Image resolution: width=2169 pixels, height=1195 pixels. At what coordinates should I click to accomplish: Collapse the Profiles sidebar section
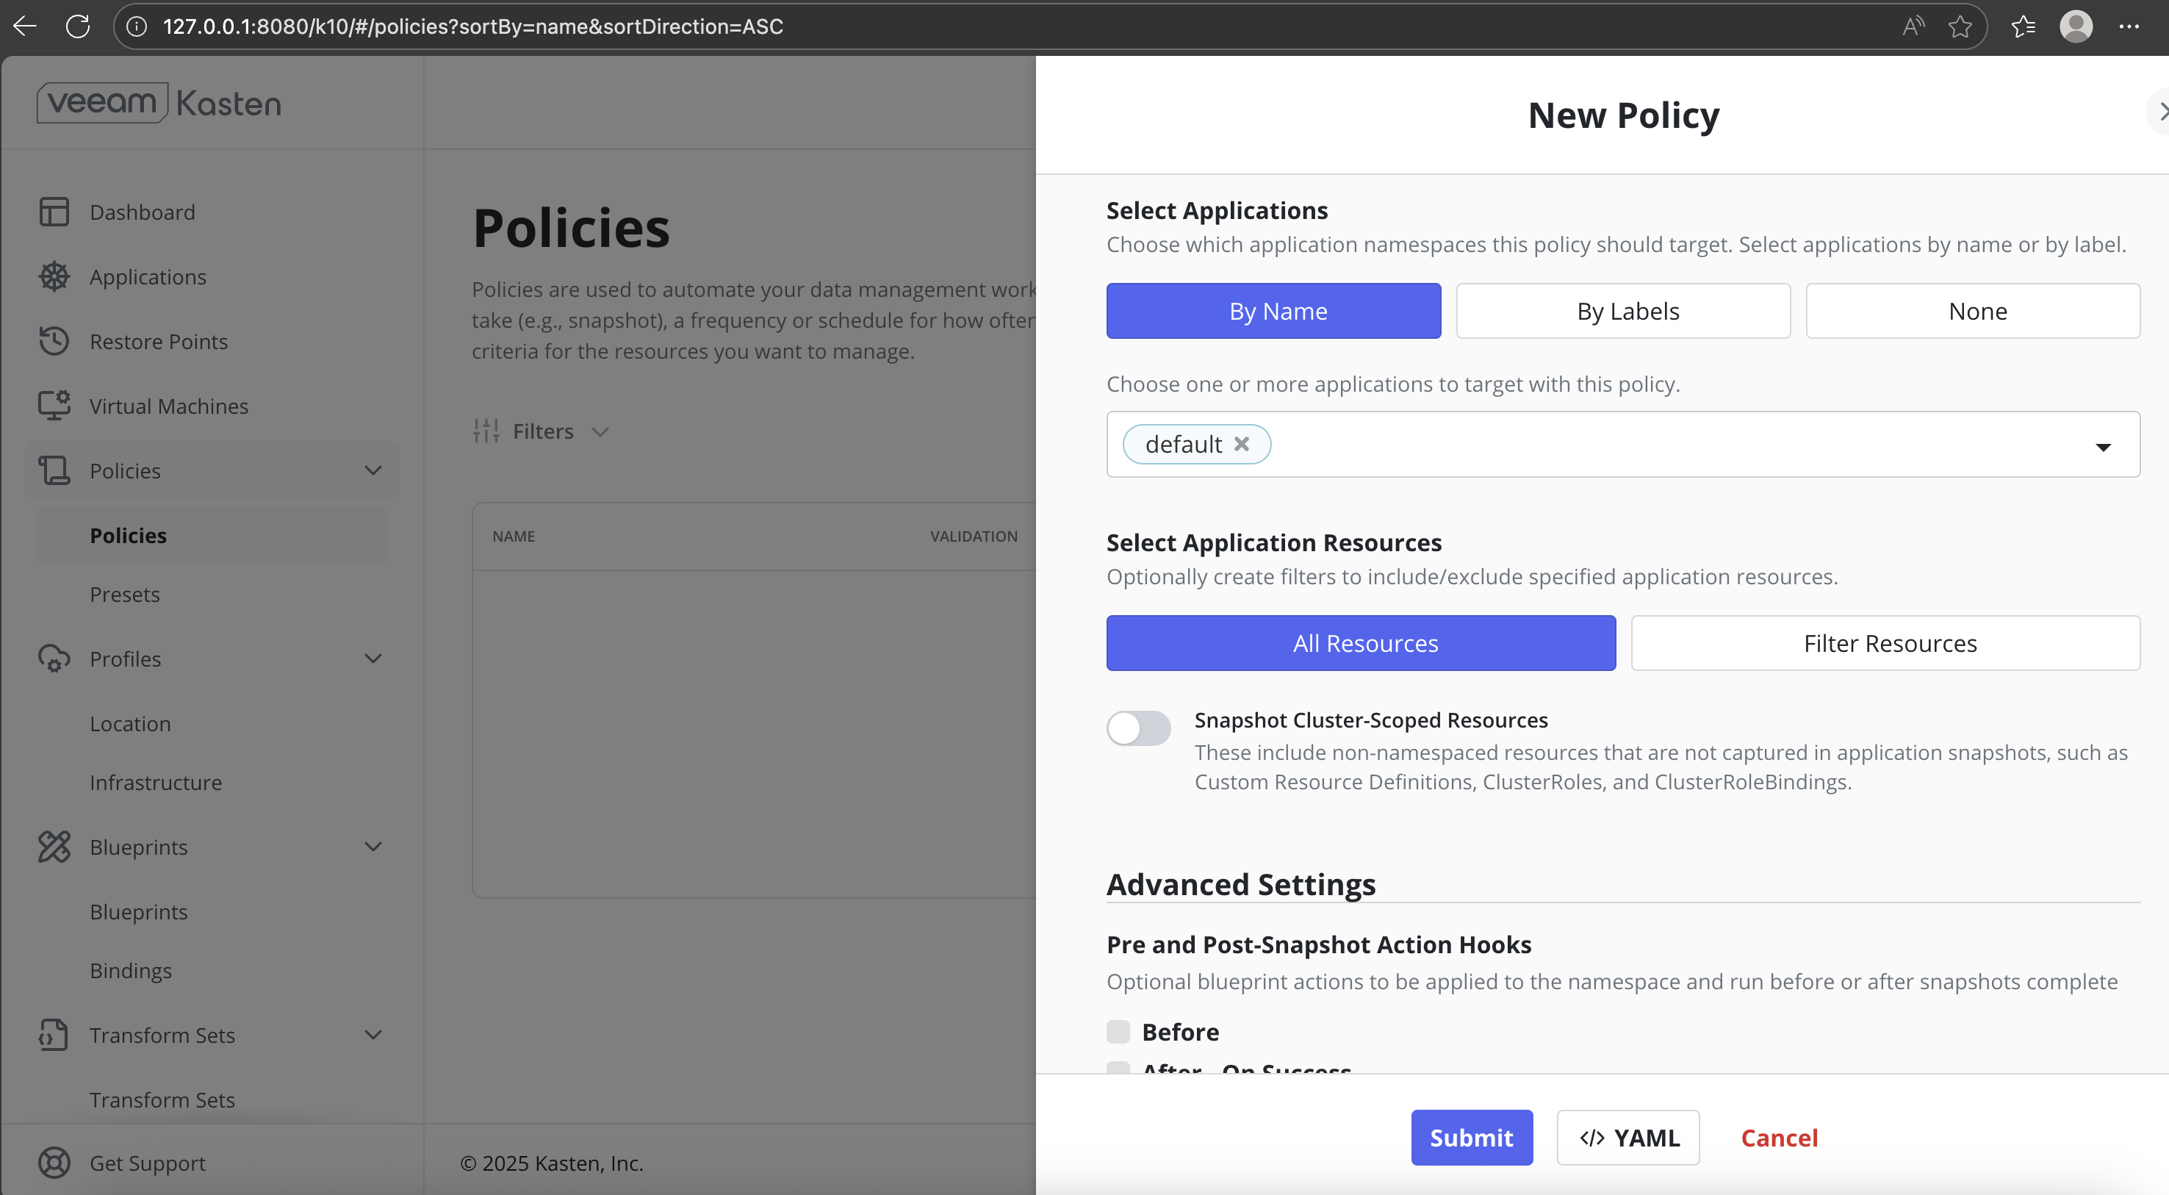(x=373, y=658)
